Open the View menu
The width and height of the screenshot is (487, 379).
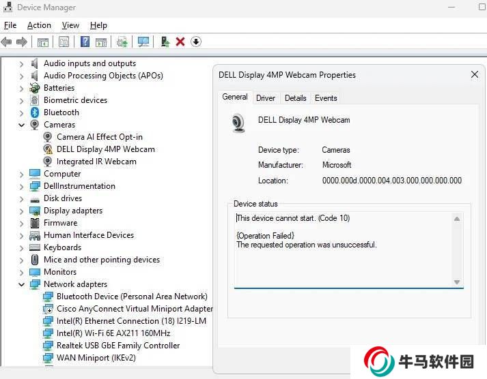click(x=70, y=25)
